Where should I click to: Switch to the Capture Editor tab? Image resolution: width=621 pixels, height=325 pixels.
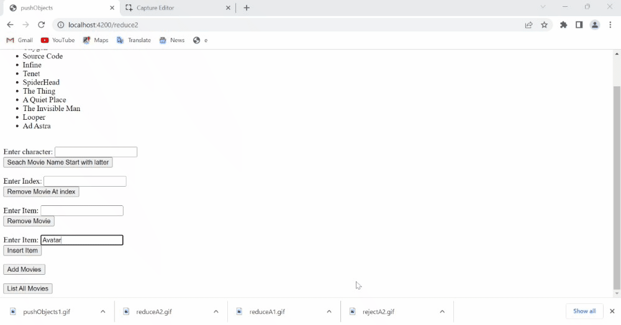[x=178, y=8]
